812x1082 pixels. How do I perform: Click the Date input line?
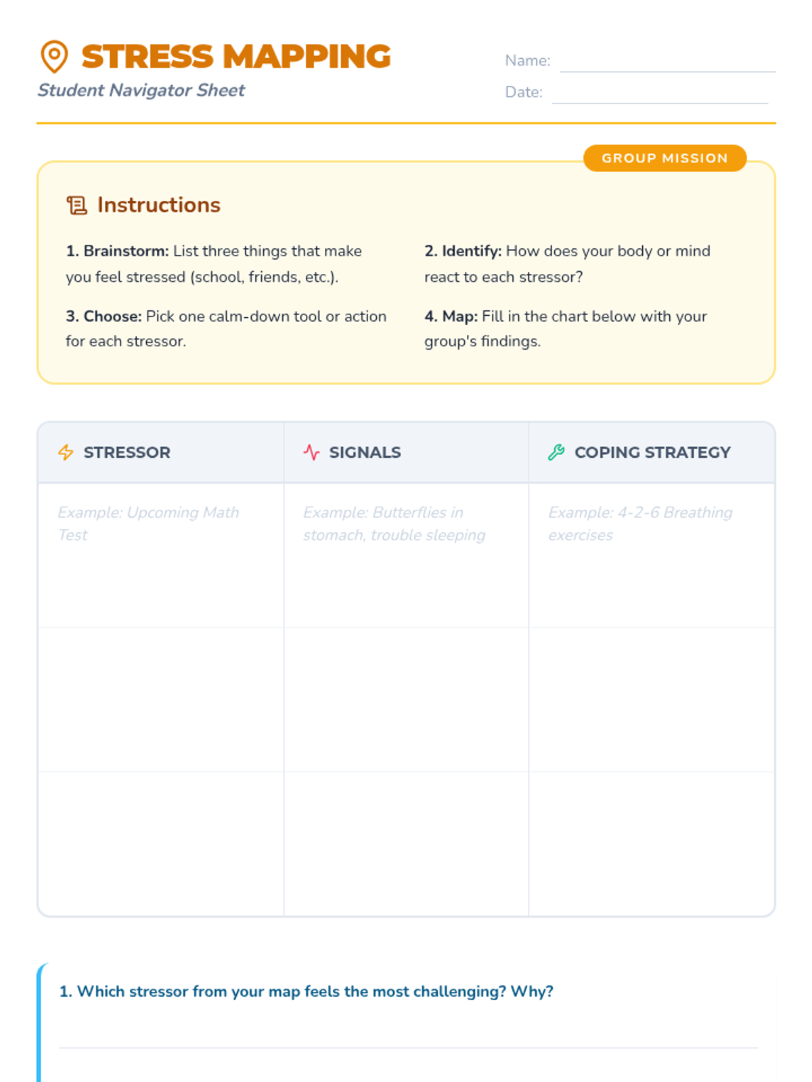[x=660, y=94]
